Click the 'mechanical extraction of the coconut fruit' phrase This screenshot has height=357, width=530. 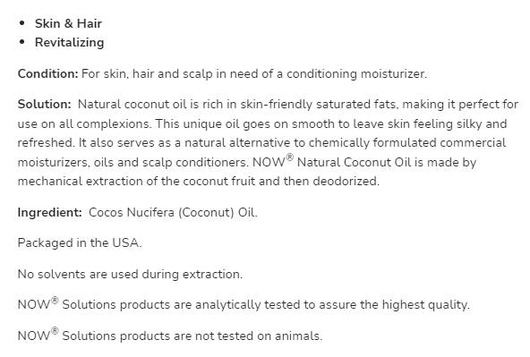(136, 182)
